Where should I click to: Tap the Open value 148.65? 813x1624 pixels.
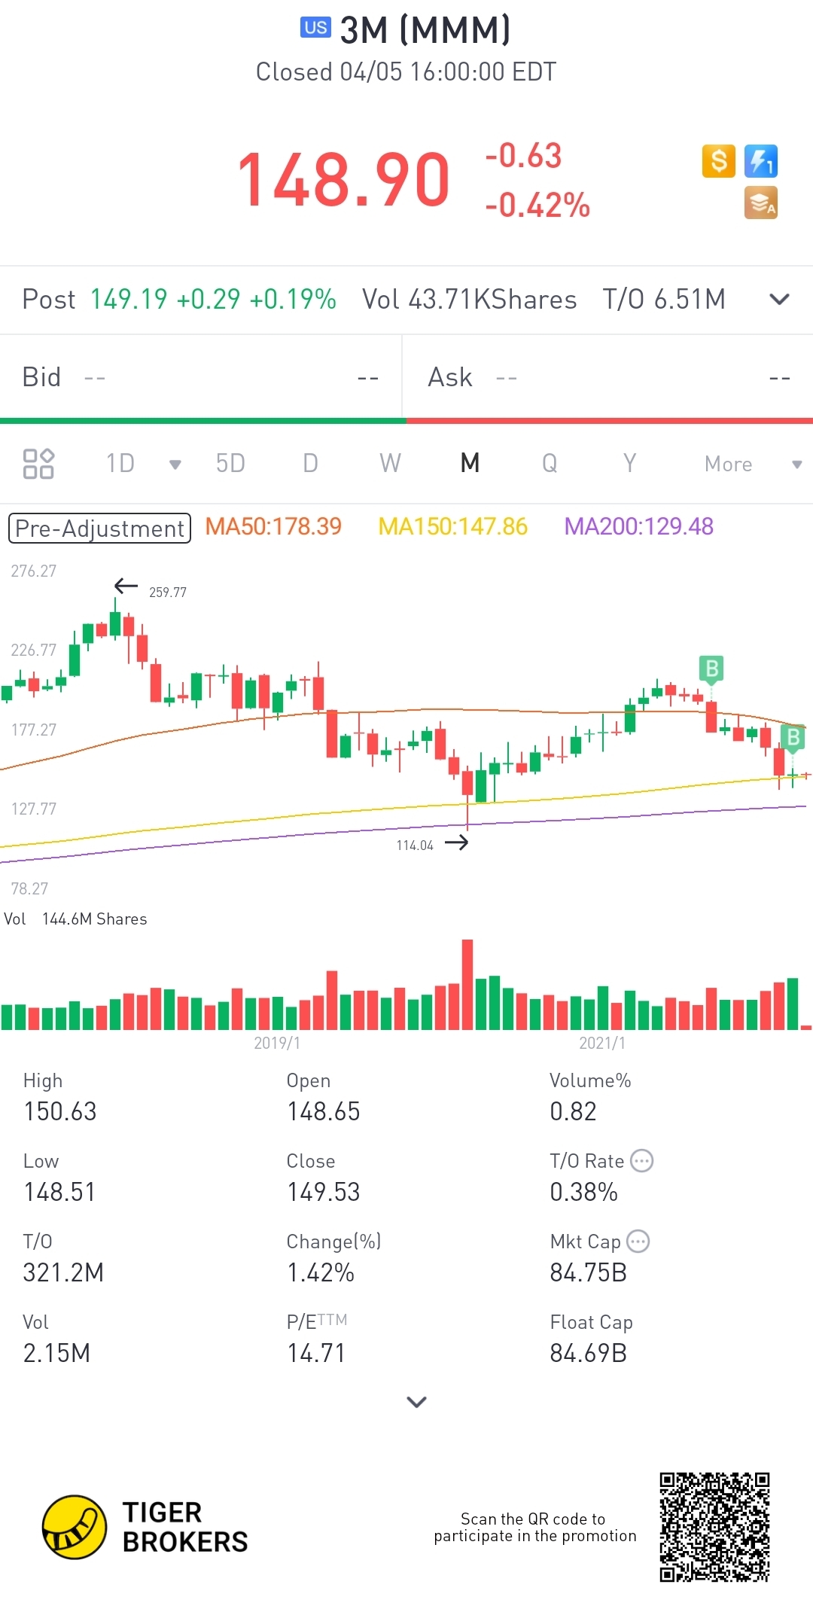click(x=324, y=1111)
